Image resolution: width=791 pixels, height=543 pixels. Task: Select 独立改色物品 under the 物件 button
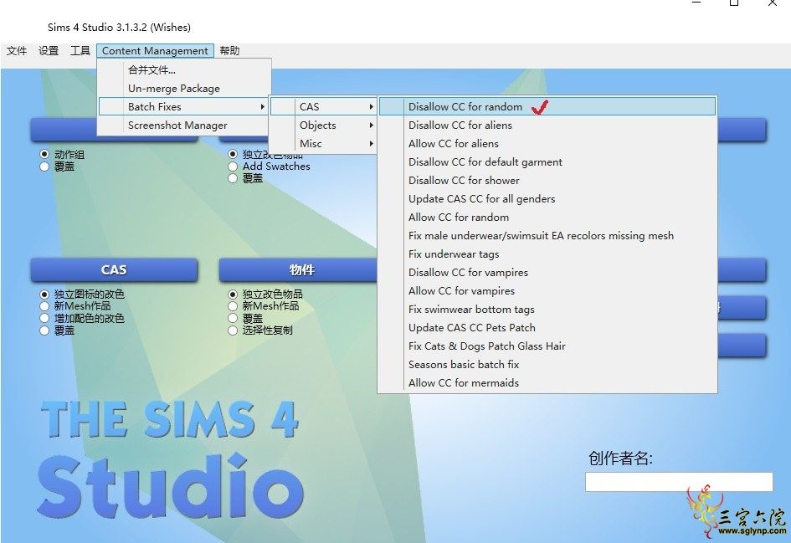coord(233,294)
